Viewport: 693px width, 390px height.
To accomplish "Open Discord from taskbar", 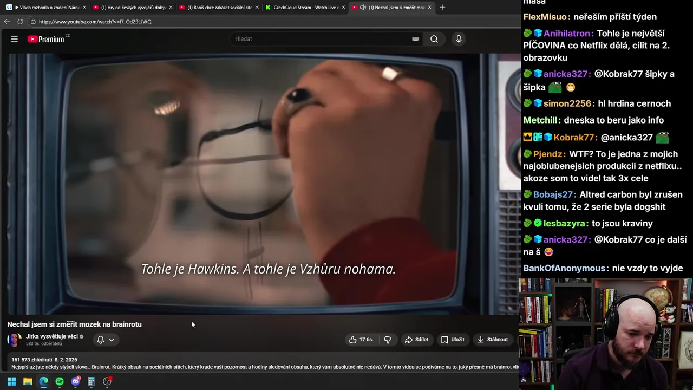I will (75, 381).
